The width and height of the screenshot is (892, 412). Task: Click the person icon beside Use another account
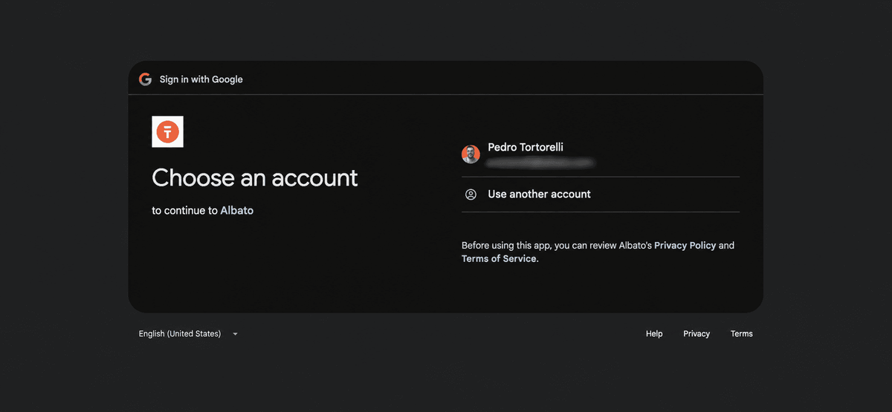[x=471, y=194]
